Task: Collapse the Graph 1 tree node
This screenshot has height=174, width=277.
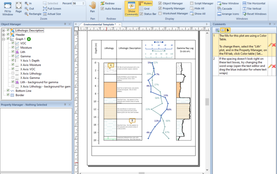Action: click(3, 39)
